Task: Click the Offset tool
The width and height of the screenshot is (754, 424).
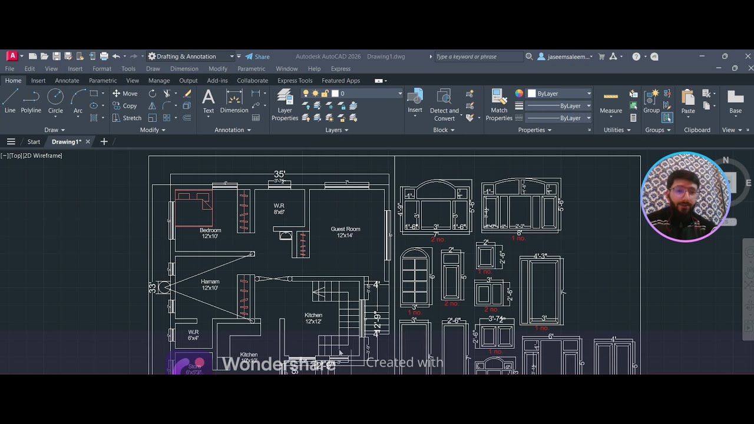Action: [187, 118]
